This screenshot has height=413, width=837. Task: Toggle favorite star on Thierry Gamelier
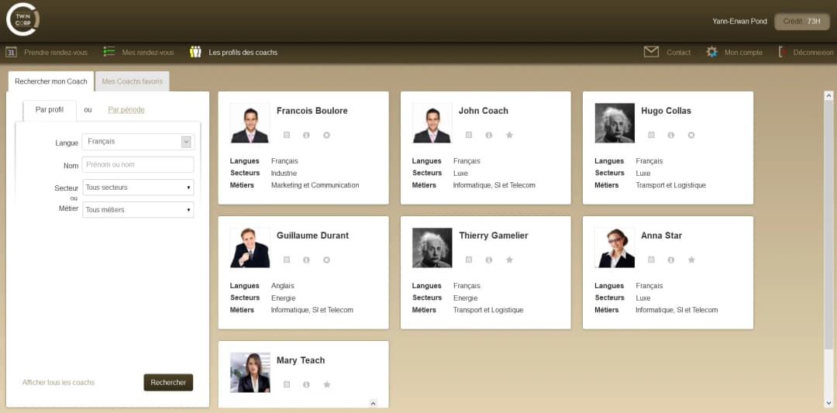509,260
